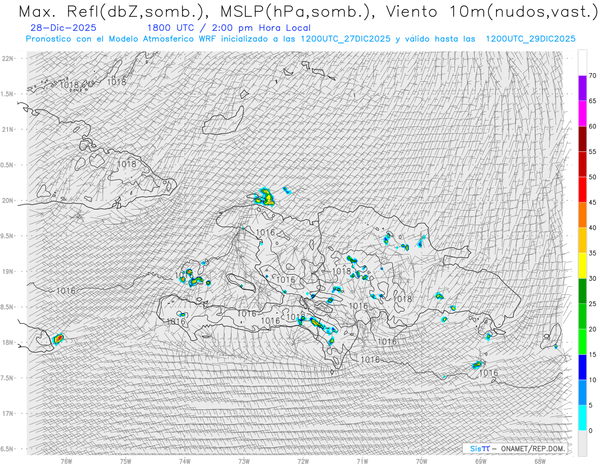Click the '55' value on the colorbar

pyautogui.click(x=592, y=151)
